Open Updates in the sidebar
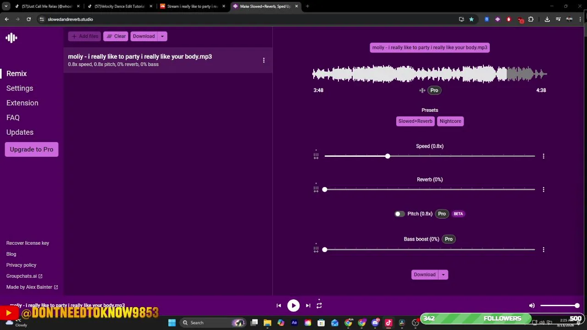Image resolution: width=587 pixels, height=330 pixels. [20, 132]
